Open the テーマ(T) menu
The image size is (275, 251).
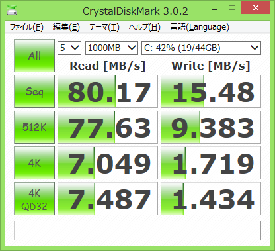(x=104, y=27)
